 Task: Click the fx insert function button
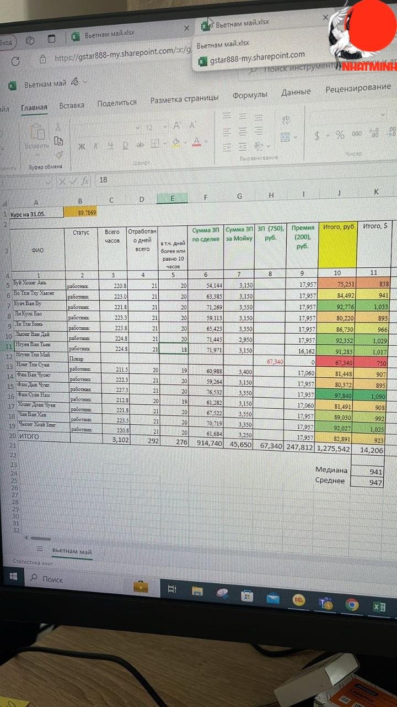85,181
